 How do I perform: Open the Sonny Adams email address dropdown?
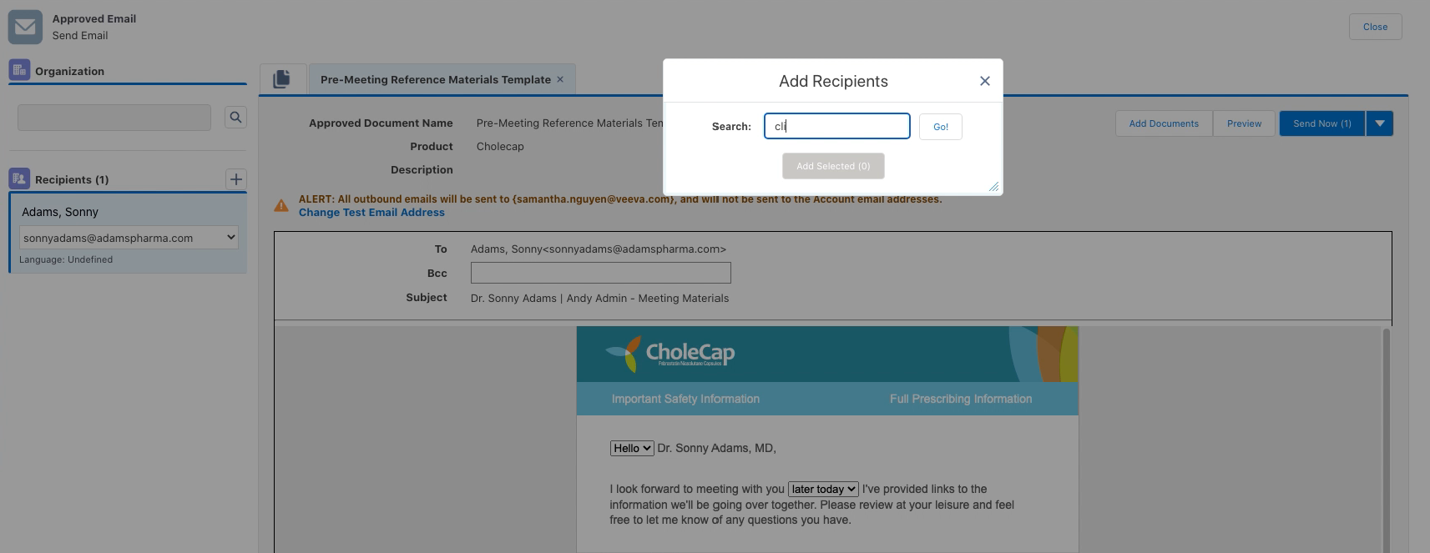129,238
